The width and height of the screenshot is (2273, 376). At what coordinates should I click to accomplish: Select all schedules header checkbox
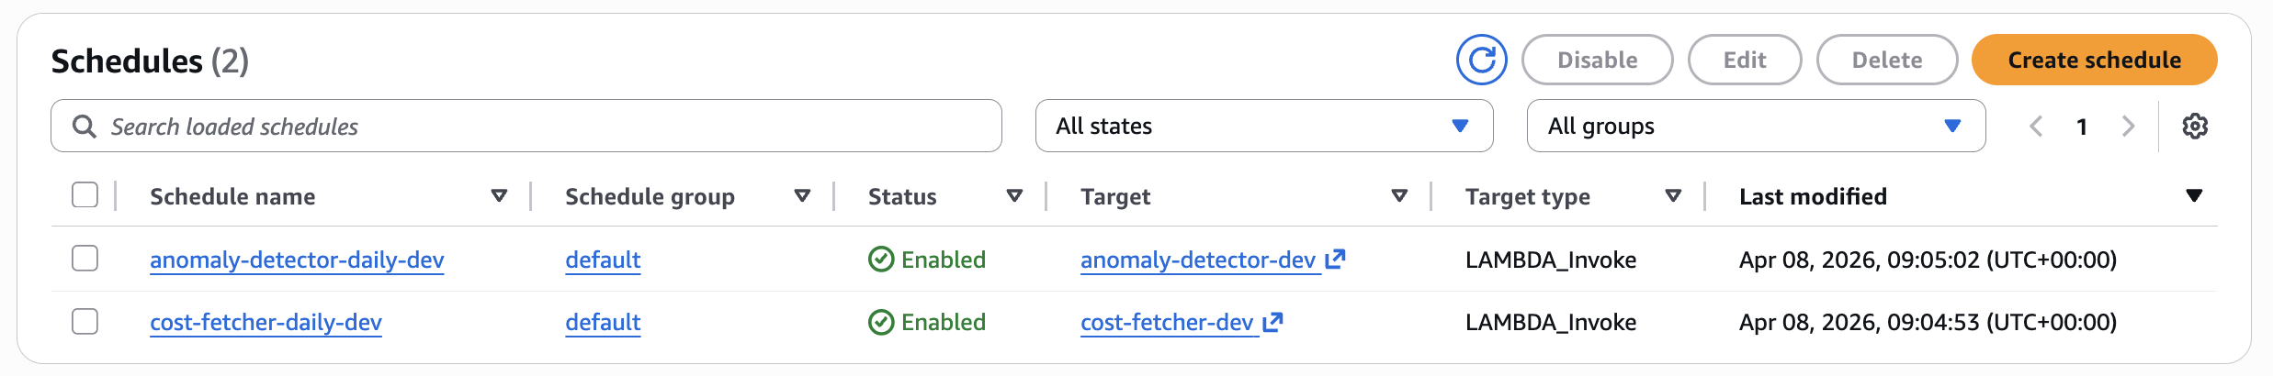85,195
